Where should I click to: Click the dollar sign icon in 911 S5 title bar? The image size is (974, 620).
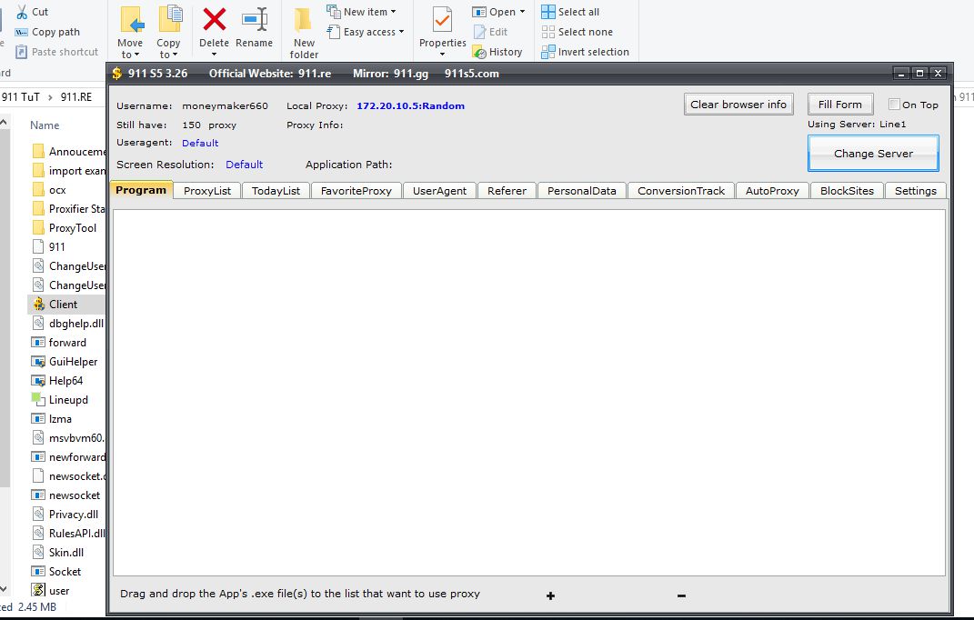tap(116, 74)
